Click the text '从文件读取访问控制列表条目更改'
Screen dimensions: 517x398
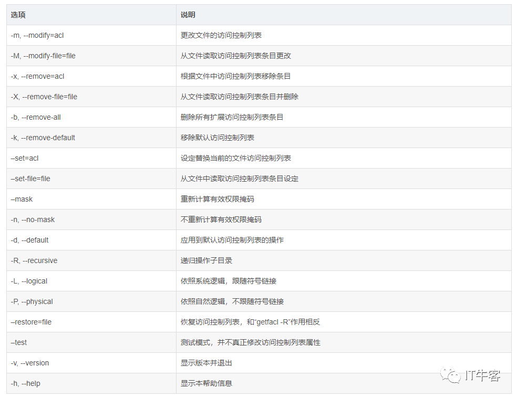[236, 56]
